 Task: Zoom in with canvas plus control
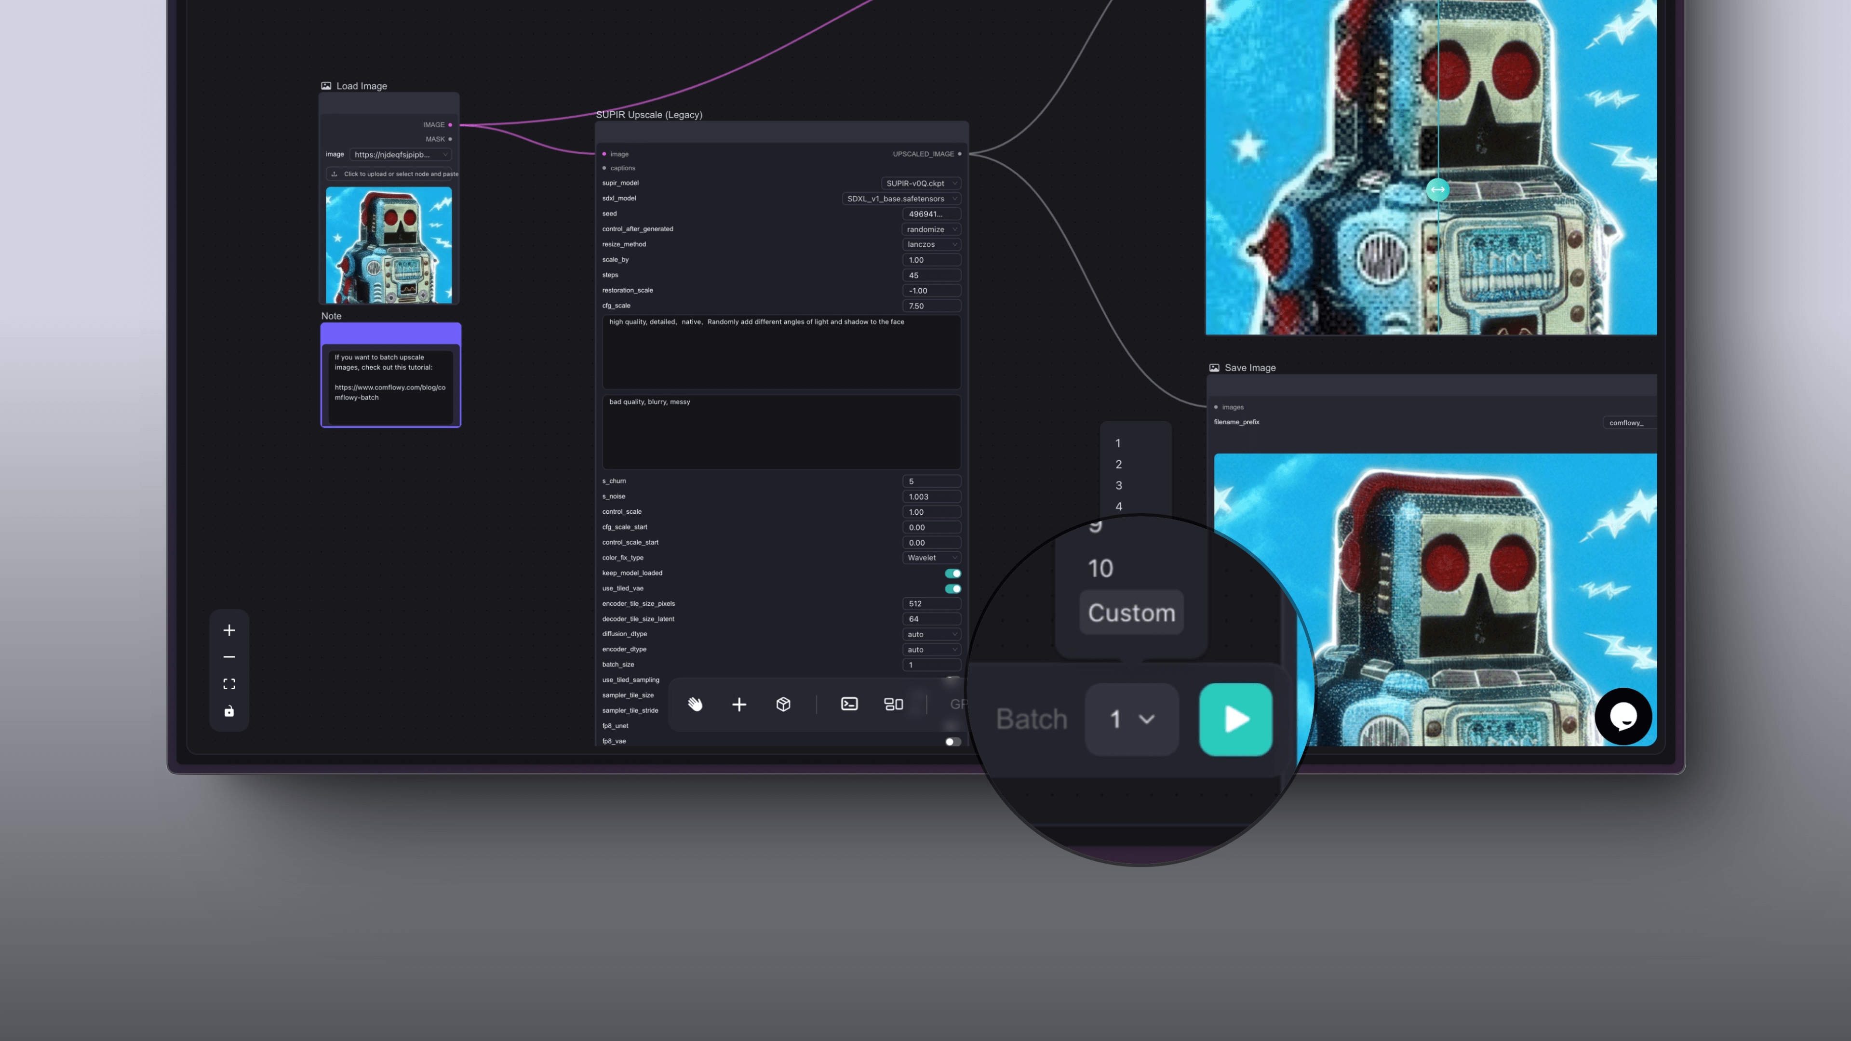pos(229,630)
